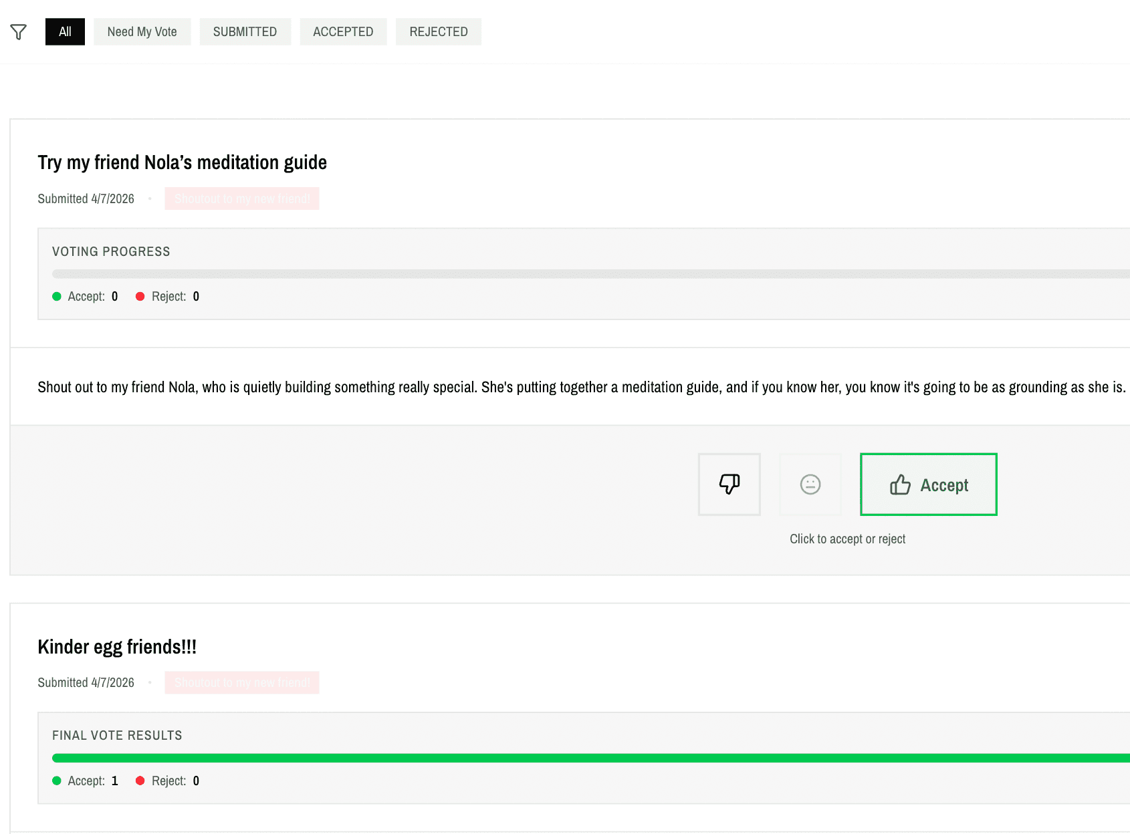Enable the ACCEPTED filter
The height and width of the screenshot is (834, 1130).
coord(343,31)
